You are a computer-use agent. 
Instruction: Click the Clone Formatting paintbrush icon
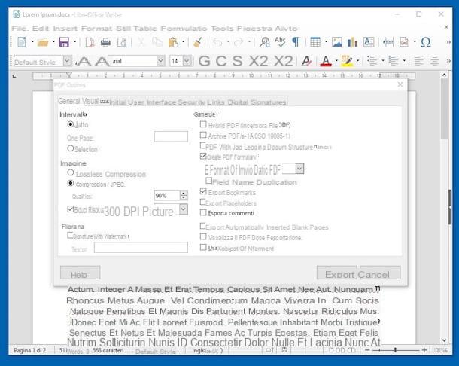(198, 42)
